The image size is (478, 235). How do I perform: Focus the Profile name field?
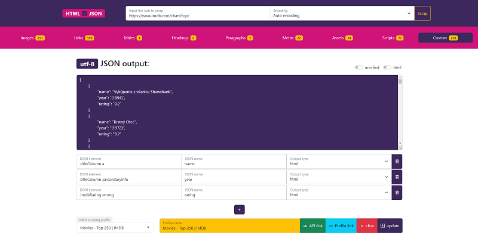(230, 226)
